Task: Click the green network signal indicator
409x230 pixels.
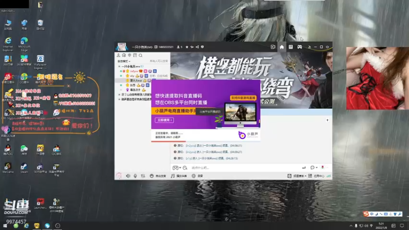Action: 329,176
